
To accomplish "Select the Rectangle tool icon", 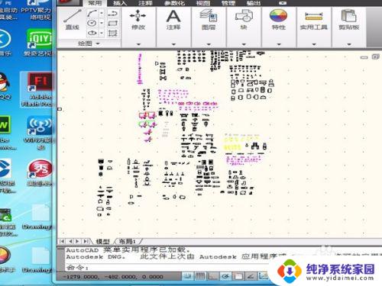I will (x=112, y=23).
